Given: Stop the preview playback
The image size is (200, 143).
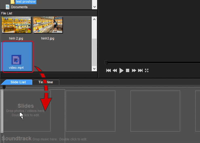Looking at the screenshot, I should (127, 71).
